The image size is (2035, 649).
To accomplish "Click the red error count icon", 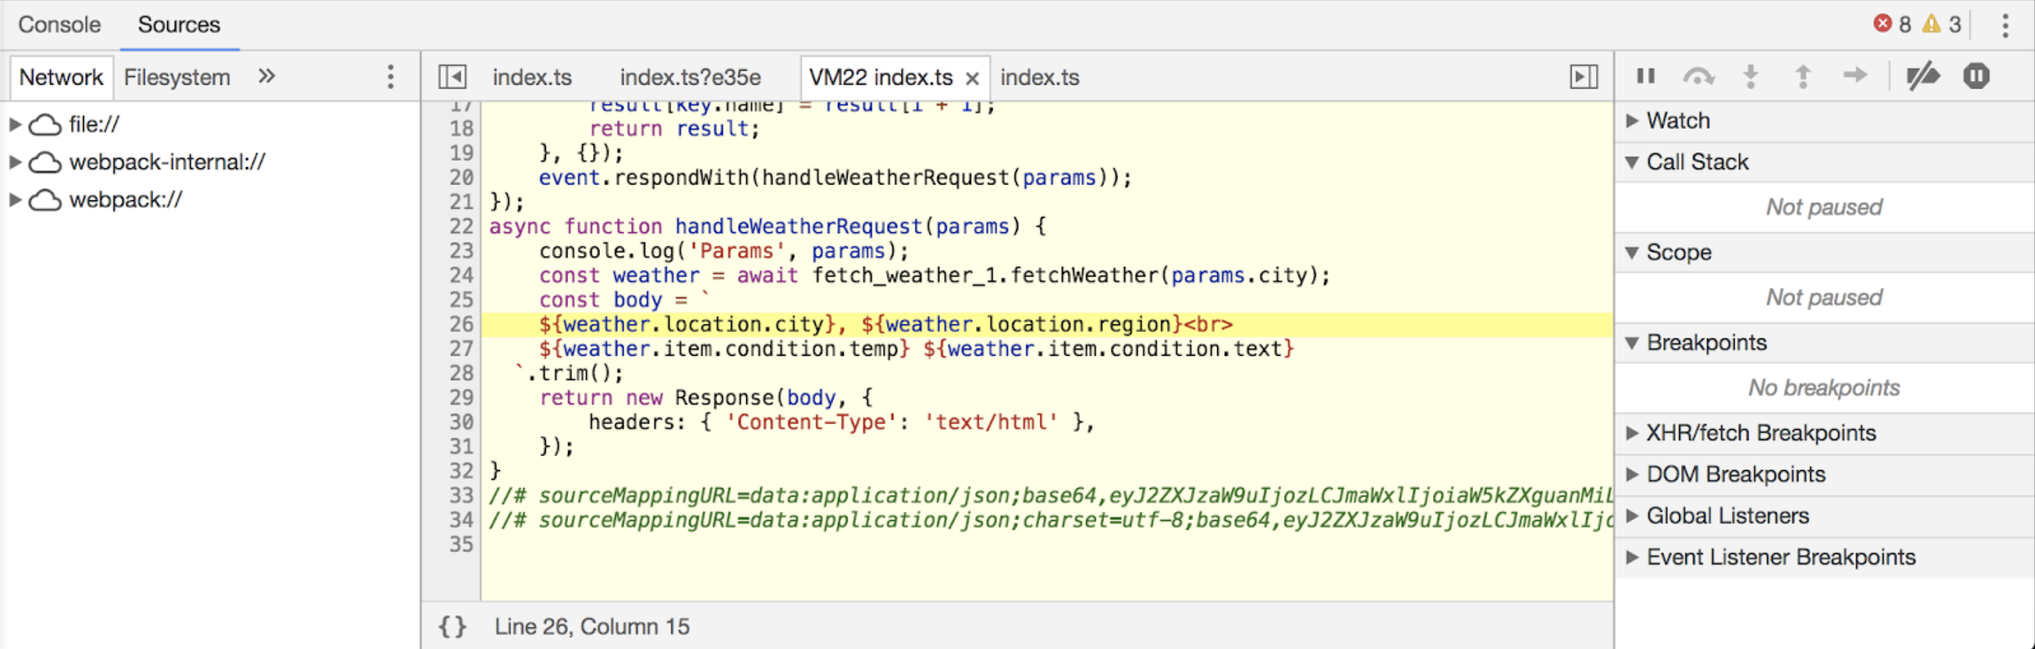I will point(1882,24).
